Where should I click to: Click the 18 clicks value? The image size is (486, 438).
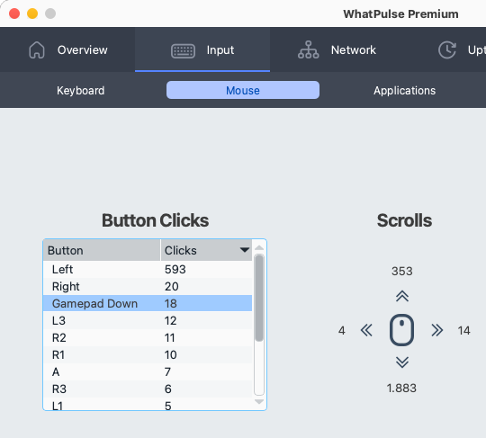pos(170,304)
